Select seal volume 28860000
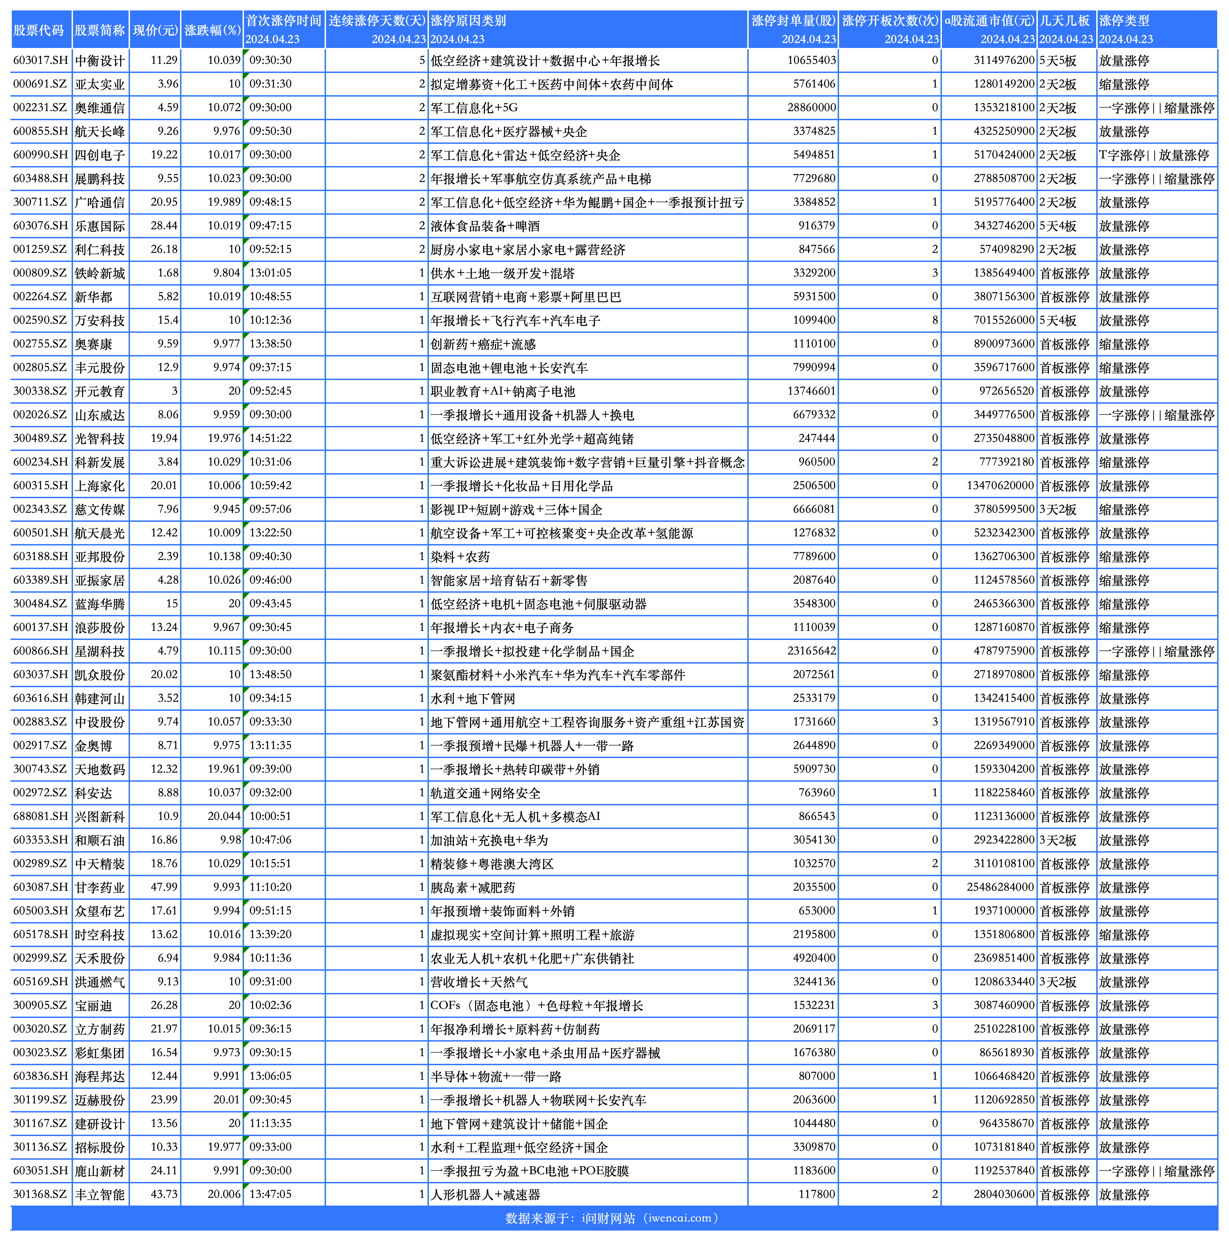The image size is (1229, 1241). point(812,108)
